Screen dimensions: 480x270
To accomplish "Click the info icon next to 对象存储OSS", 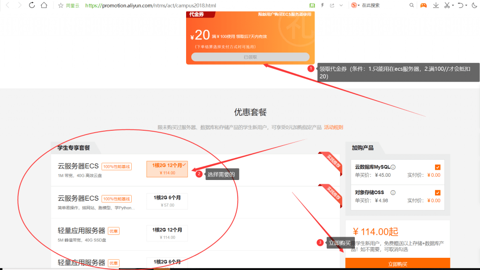I will [x=393, y=193].
